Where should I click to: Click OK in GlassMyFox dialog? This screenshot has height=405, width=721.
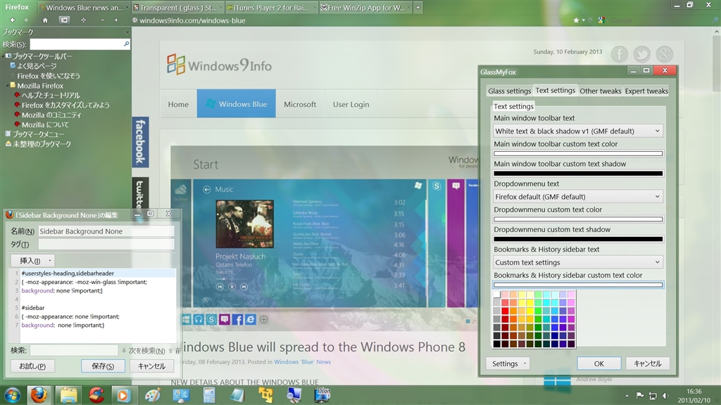coord(598,364)
